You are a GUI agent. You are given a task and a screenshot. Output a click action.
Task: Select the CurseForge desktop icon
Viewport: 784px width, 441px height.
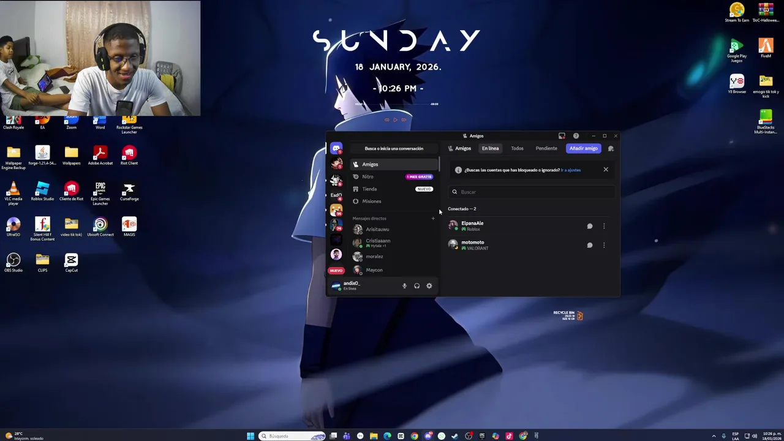pos(129,190)
